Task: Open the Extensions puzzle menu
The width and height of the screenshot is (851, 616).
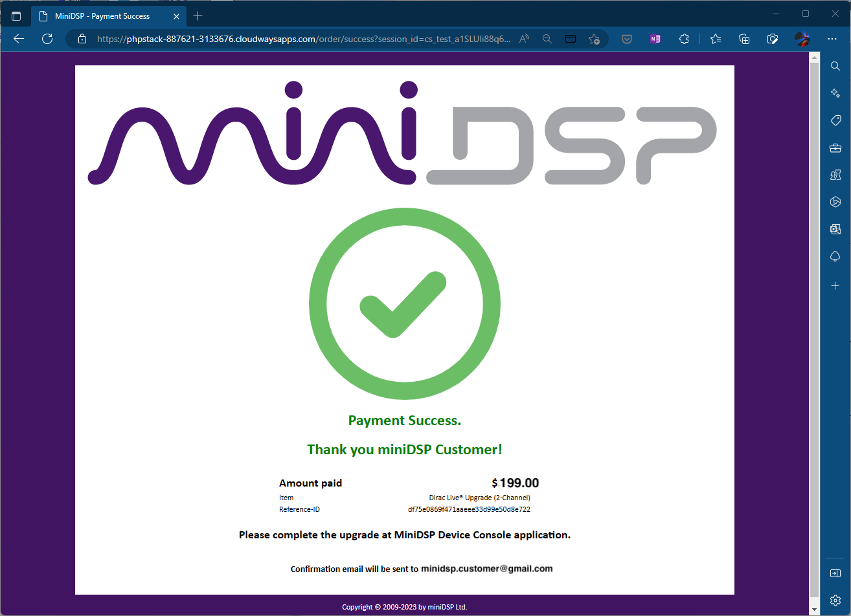Action: (x=684, y=39)
